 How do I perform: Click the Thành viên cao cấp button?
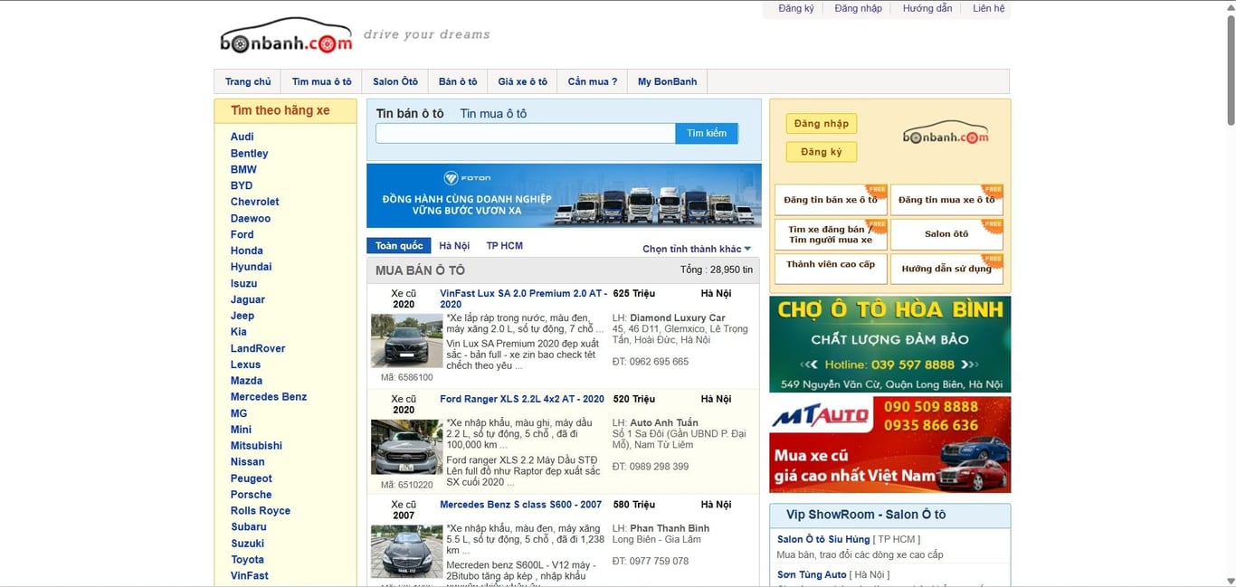tap(831, 269)
